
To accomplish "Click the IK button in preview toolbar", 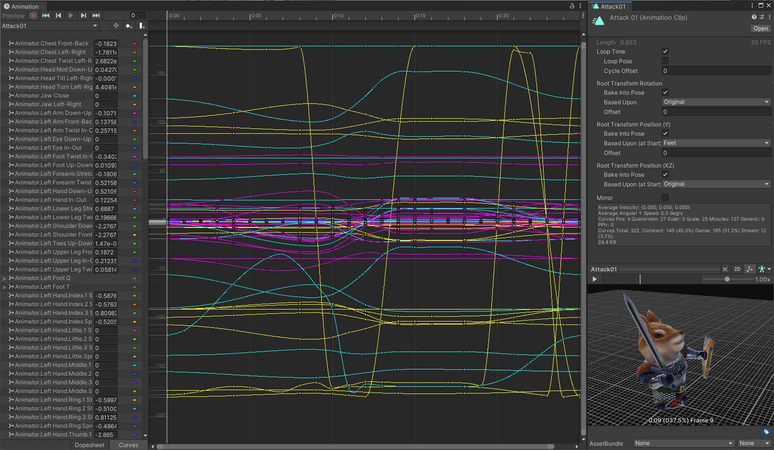I will (726, 269).
